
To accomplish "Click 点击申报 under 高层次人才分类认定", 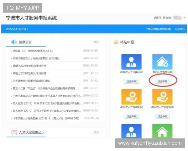I will (x=131, y=81).
